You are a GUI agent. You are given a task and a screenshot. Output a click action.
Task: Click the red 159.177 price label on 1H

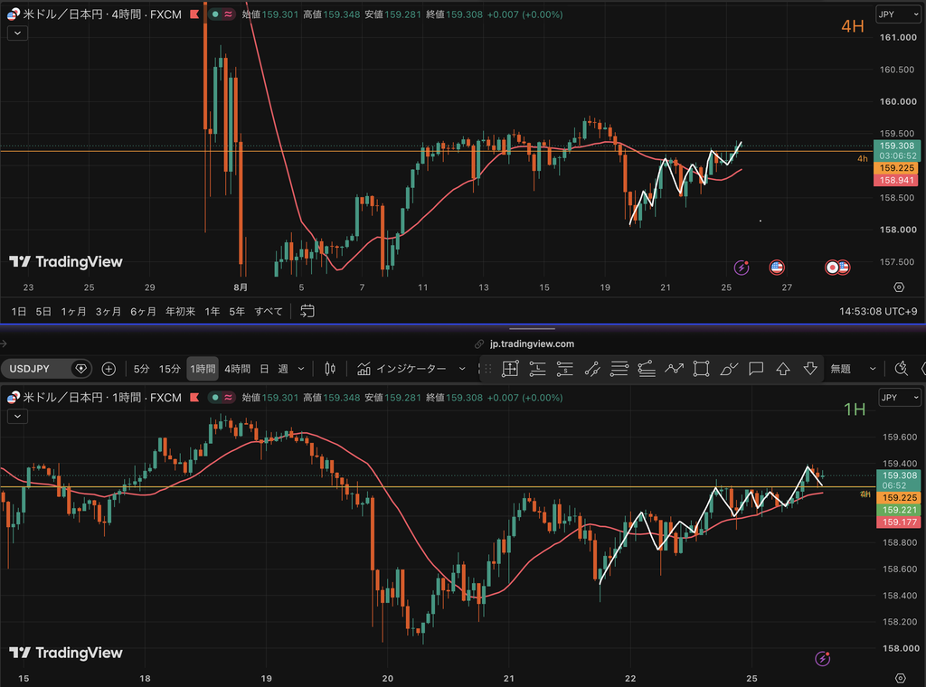click(x=899, y=522)
